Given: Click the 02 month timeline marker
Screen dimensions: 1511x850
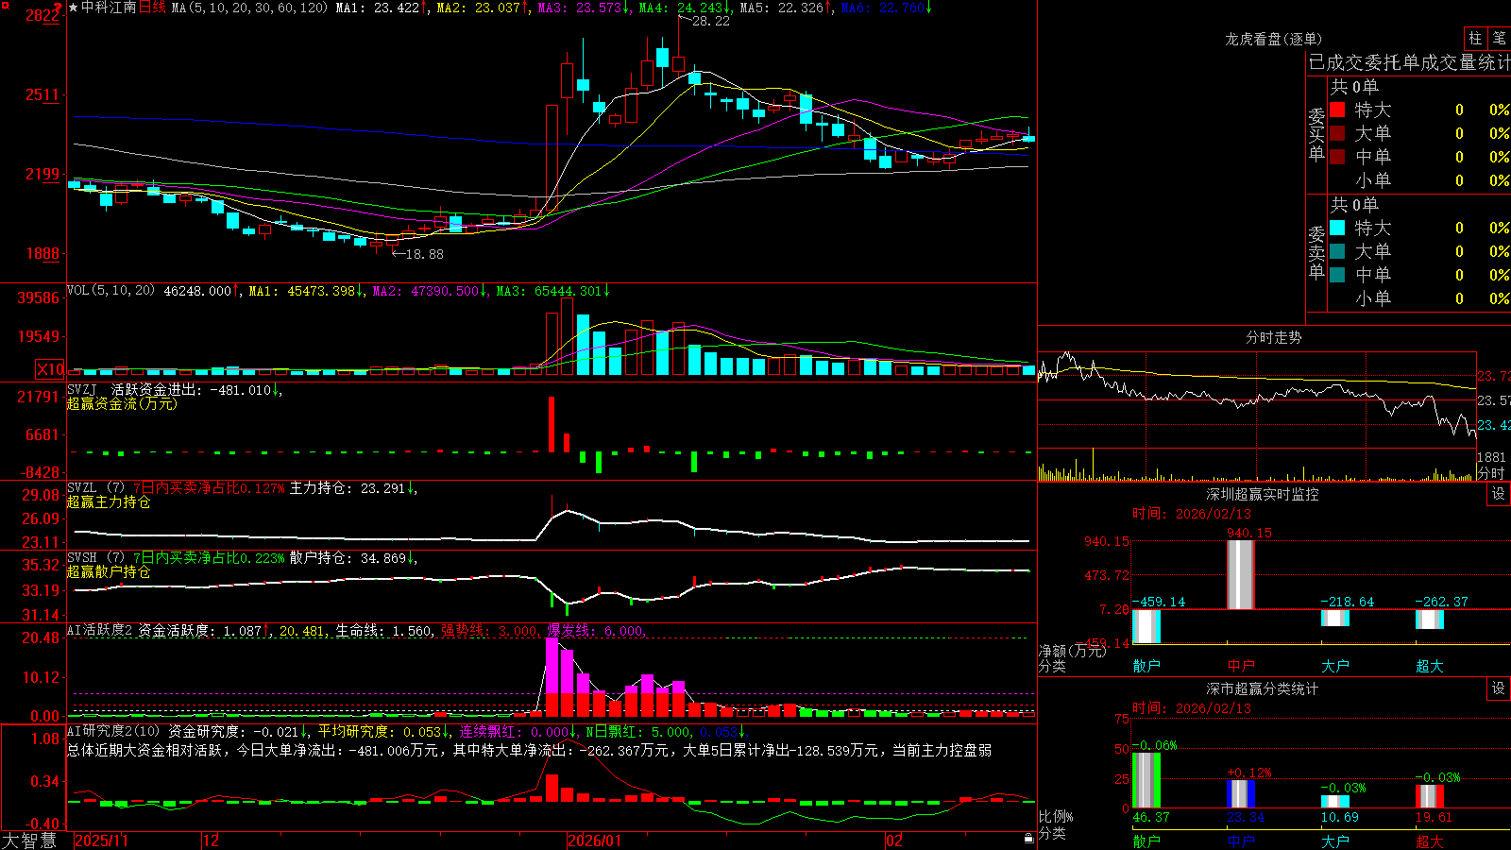Looking at the screenshot, I should coord(894,841).
